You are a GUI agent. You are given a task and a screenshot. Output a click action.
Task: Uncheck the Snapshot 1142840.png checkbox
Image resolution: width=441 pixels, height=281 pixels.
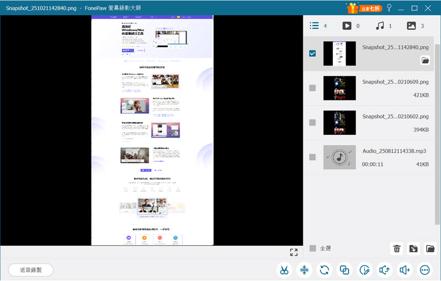(313, 54)
